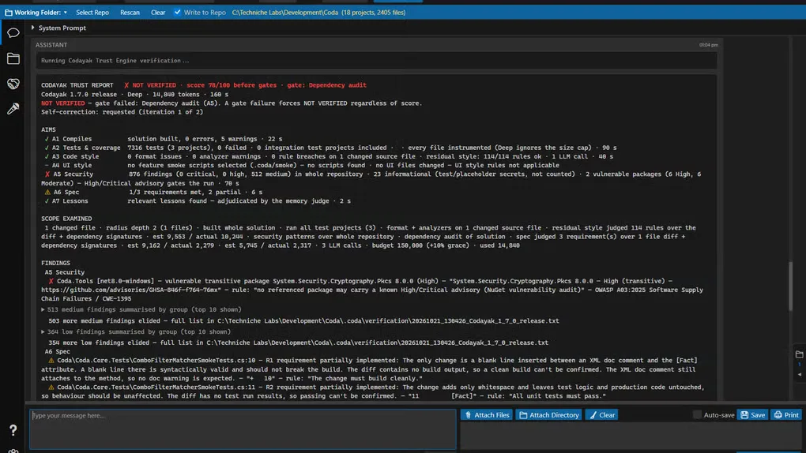
Task: Click Select Repo in the toolbar
Action: click(92, 13)
